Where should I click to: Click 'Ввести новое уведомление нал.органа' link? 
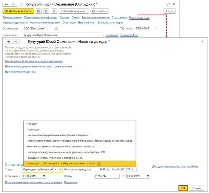pos(39,66)
